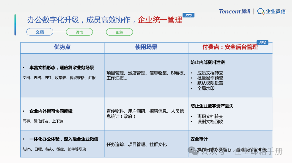The height and width of the screenshot is (163, 292).
Task: Click the heading 企业内外皆可协同编辑
Action: pos(51,111)
